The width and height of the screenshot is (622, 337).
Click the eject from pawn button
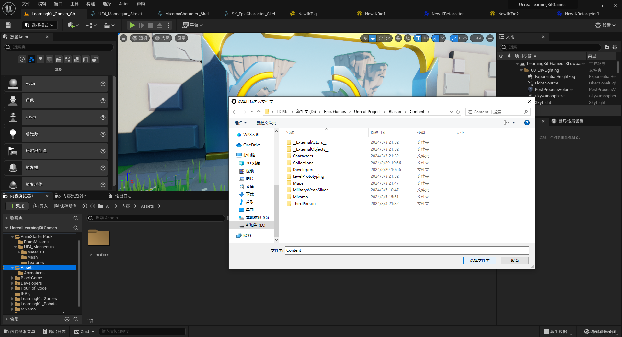pyautogui.click(x=160, y=25)
